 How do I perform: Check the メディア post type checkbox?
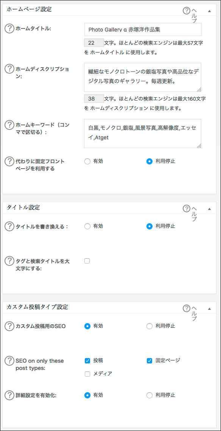tap(87, 374)
